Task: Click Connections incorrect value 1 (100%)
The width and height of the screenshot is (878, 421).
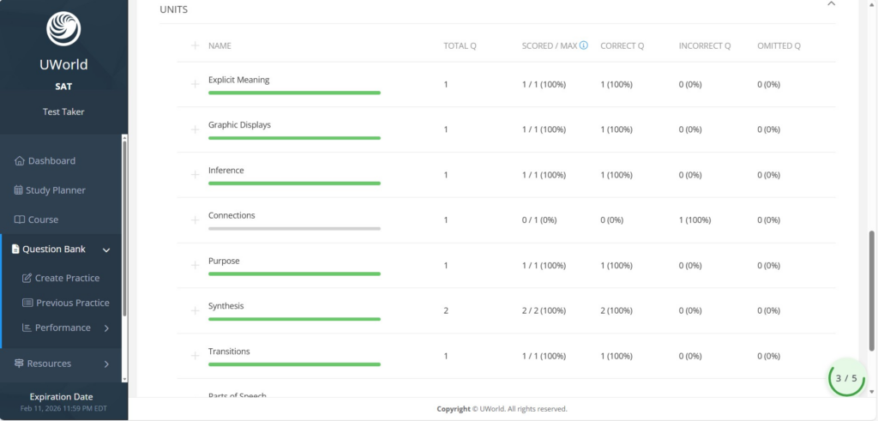Action: tap(695, 220)
